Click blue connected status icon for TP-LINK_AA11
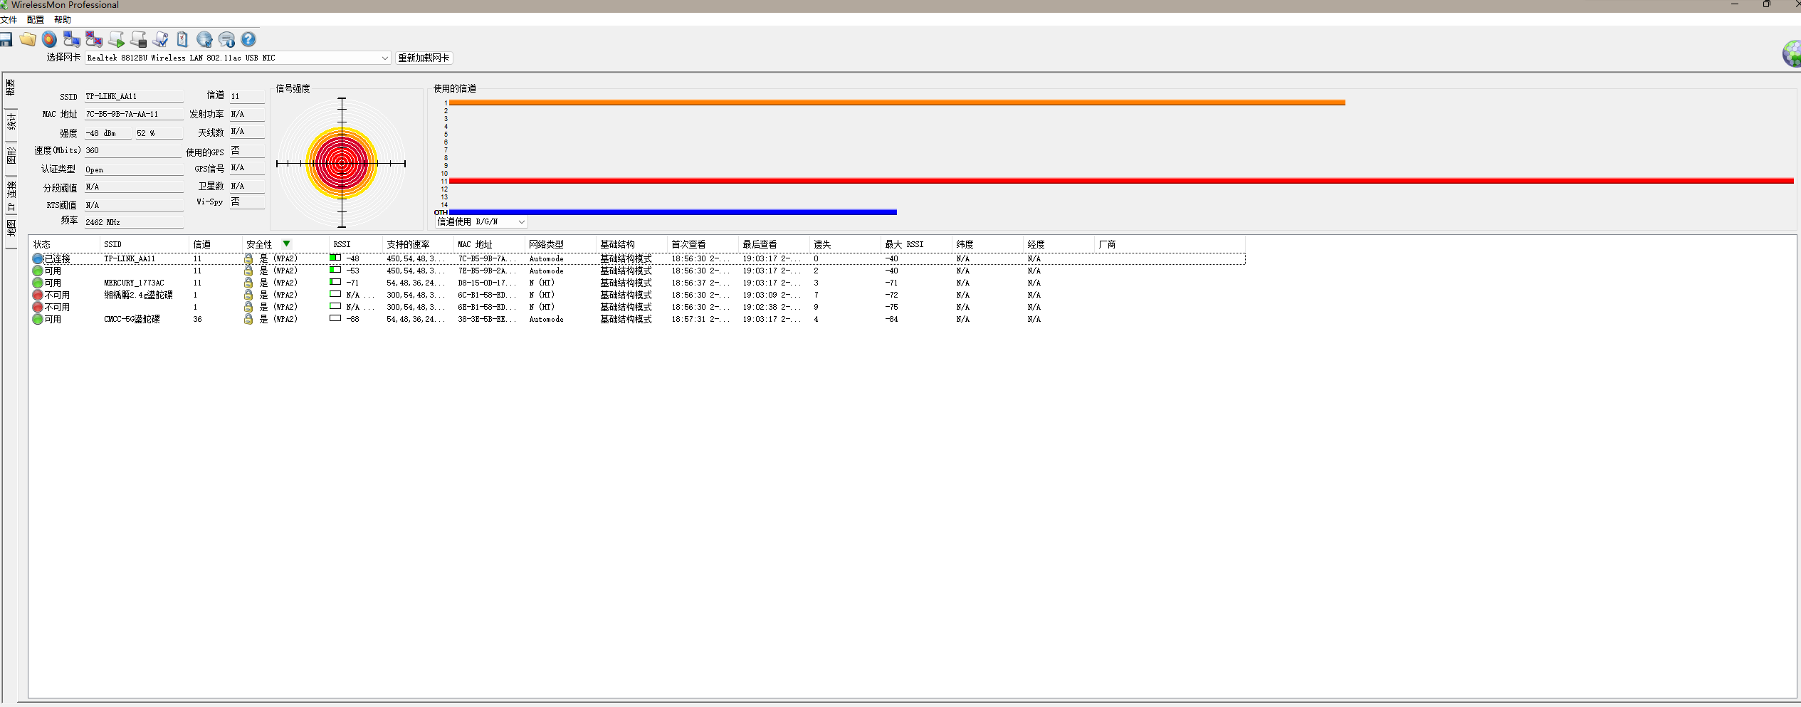The height and width of the screenshot is (707, 1801). point(38,258)
